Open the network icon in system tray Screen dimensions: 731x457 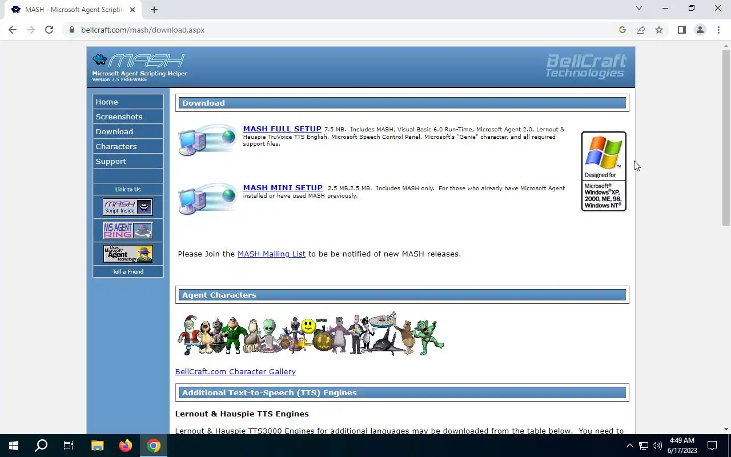(644, 446)
